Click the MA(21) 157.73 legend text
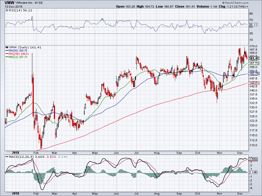 18,57
